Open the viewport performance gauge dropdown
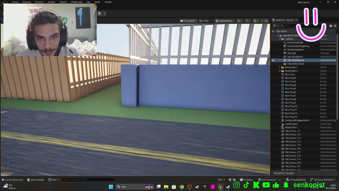339x191 pixels. tap(248, 21)
